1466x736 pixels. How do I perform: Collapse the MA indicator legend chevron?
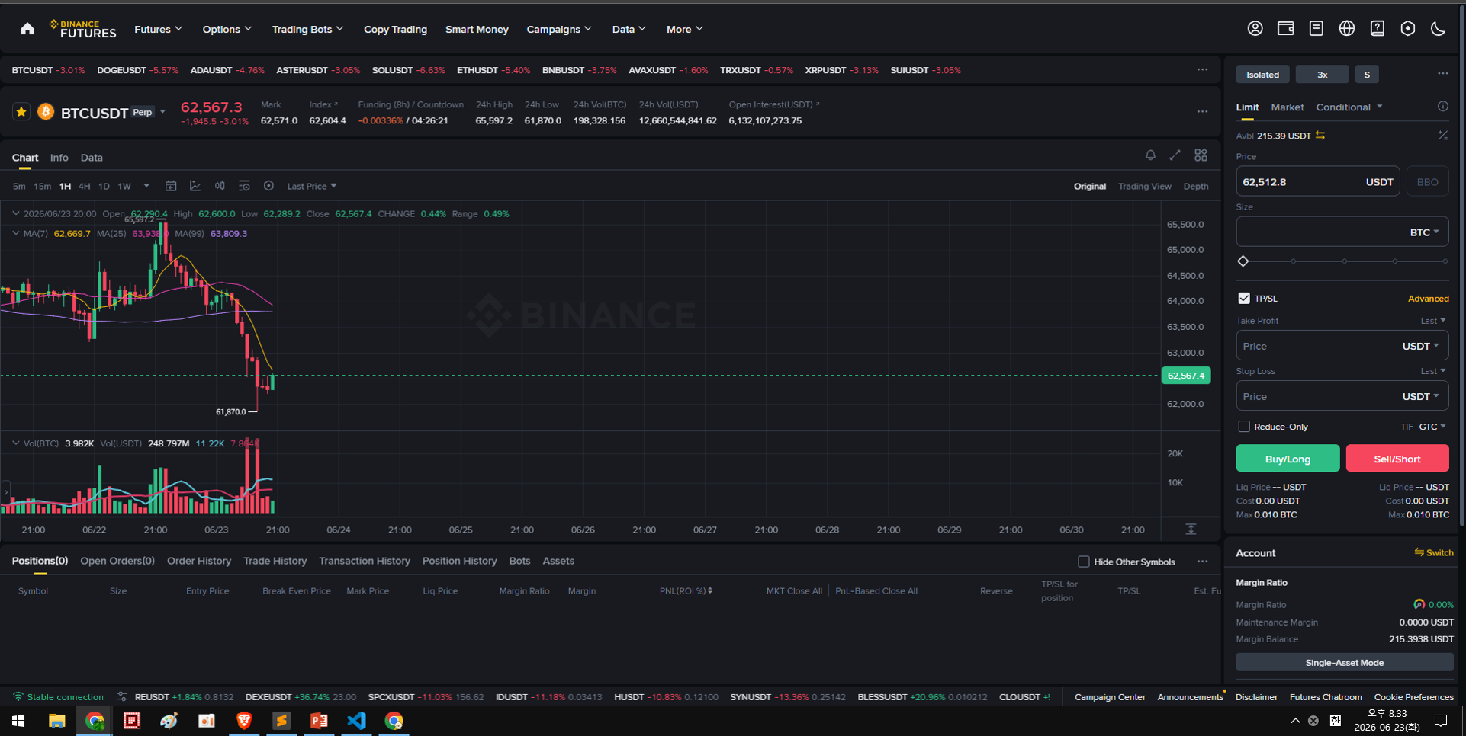[16, 233]
